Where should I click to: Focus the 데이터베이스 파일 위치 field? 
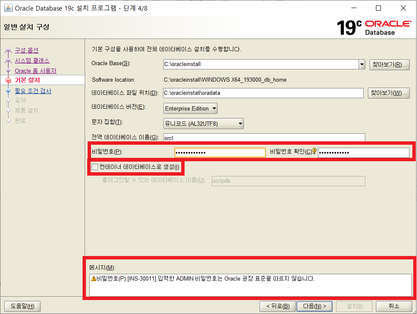coord(263,93)
